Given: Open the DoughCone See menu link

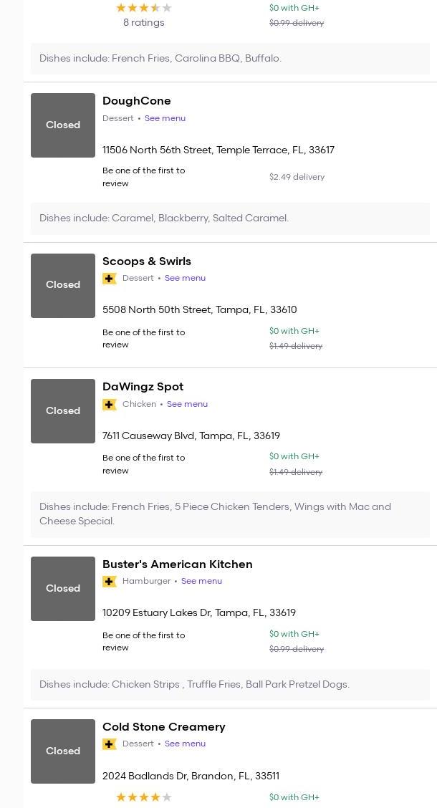Looking at the screenshot, I should tap(165, 118).
